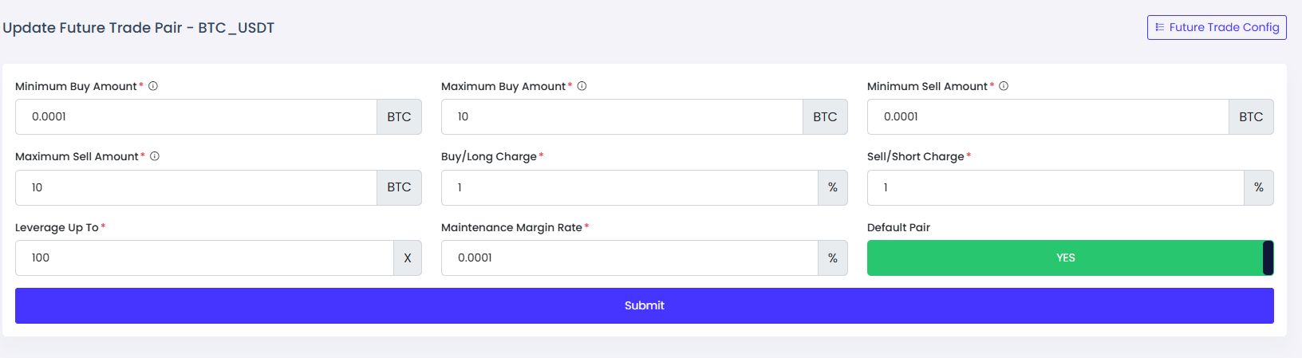Submit the trade pair form
Screen dimensions: 1302x358
(645, 305)
